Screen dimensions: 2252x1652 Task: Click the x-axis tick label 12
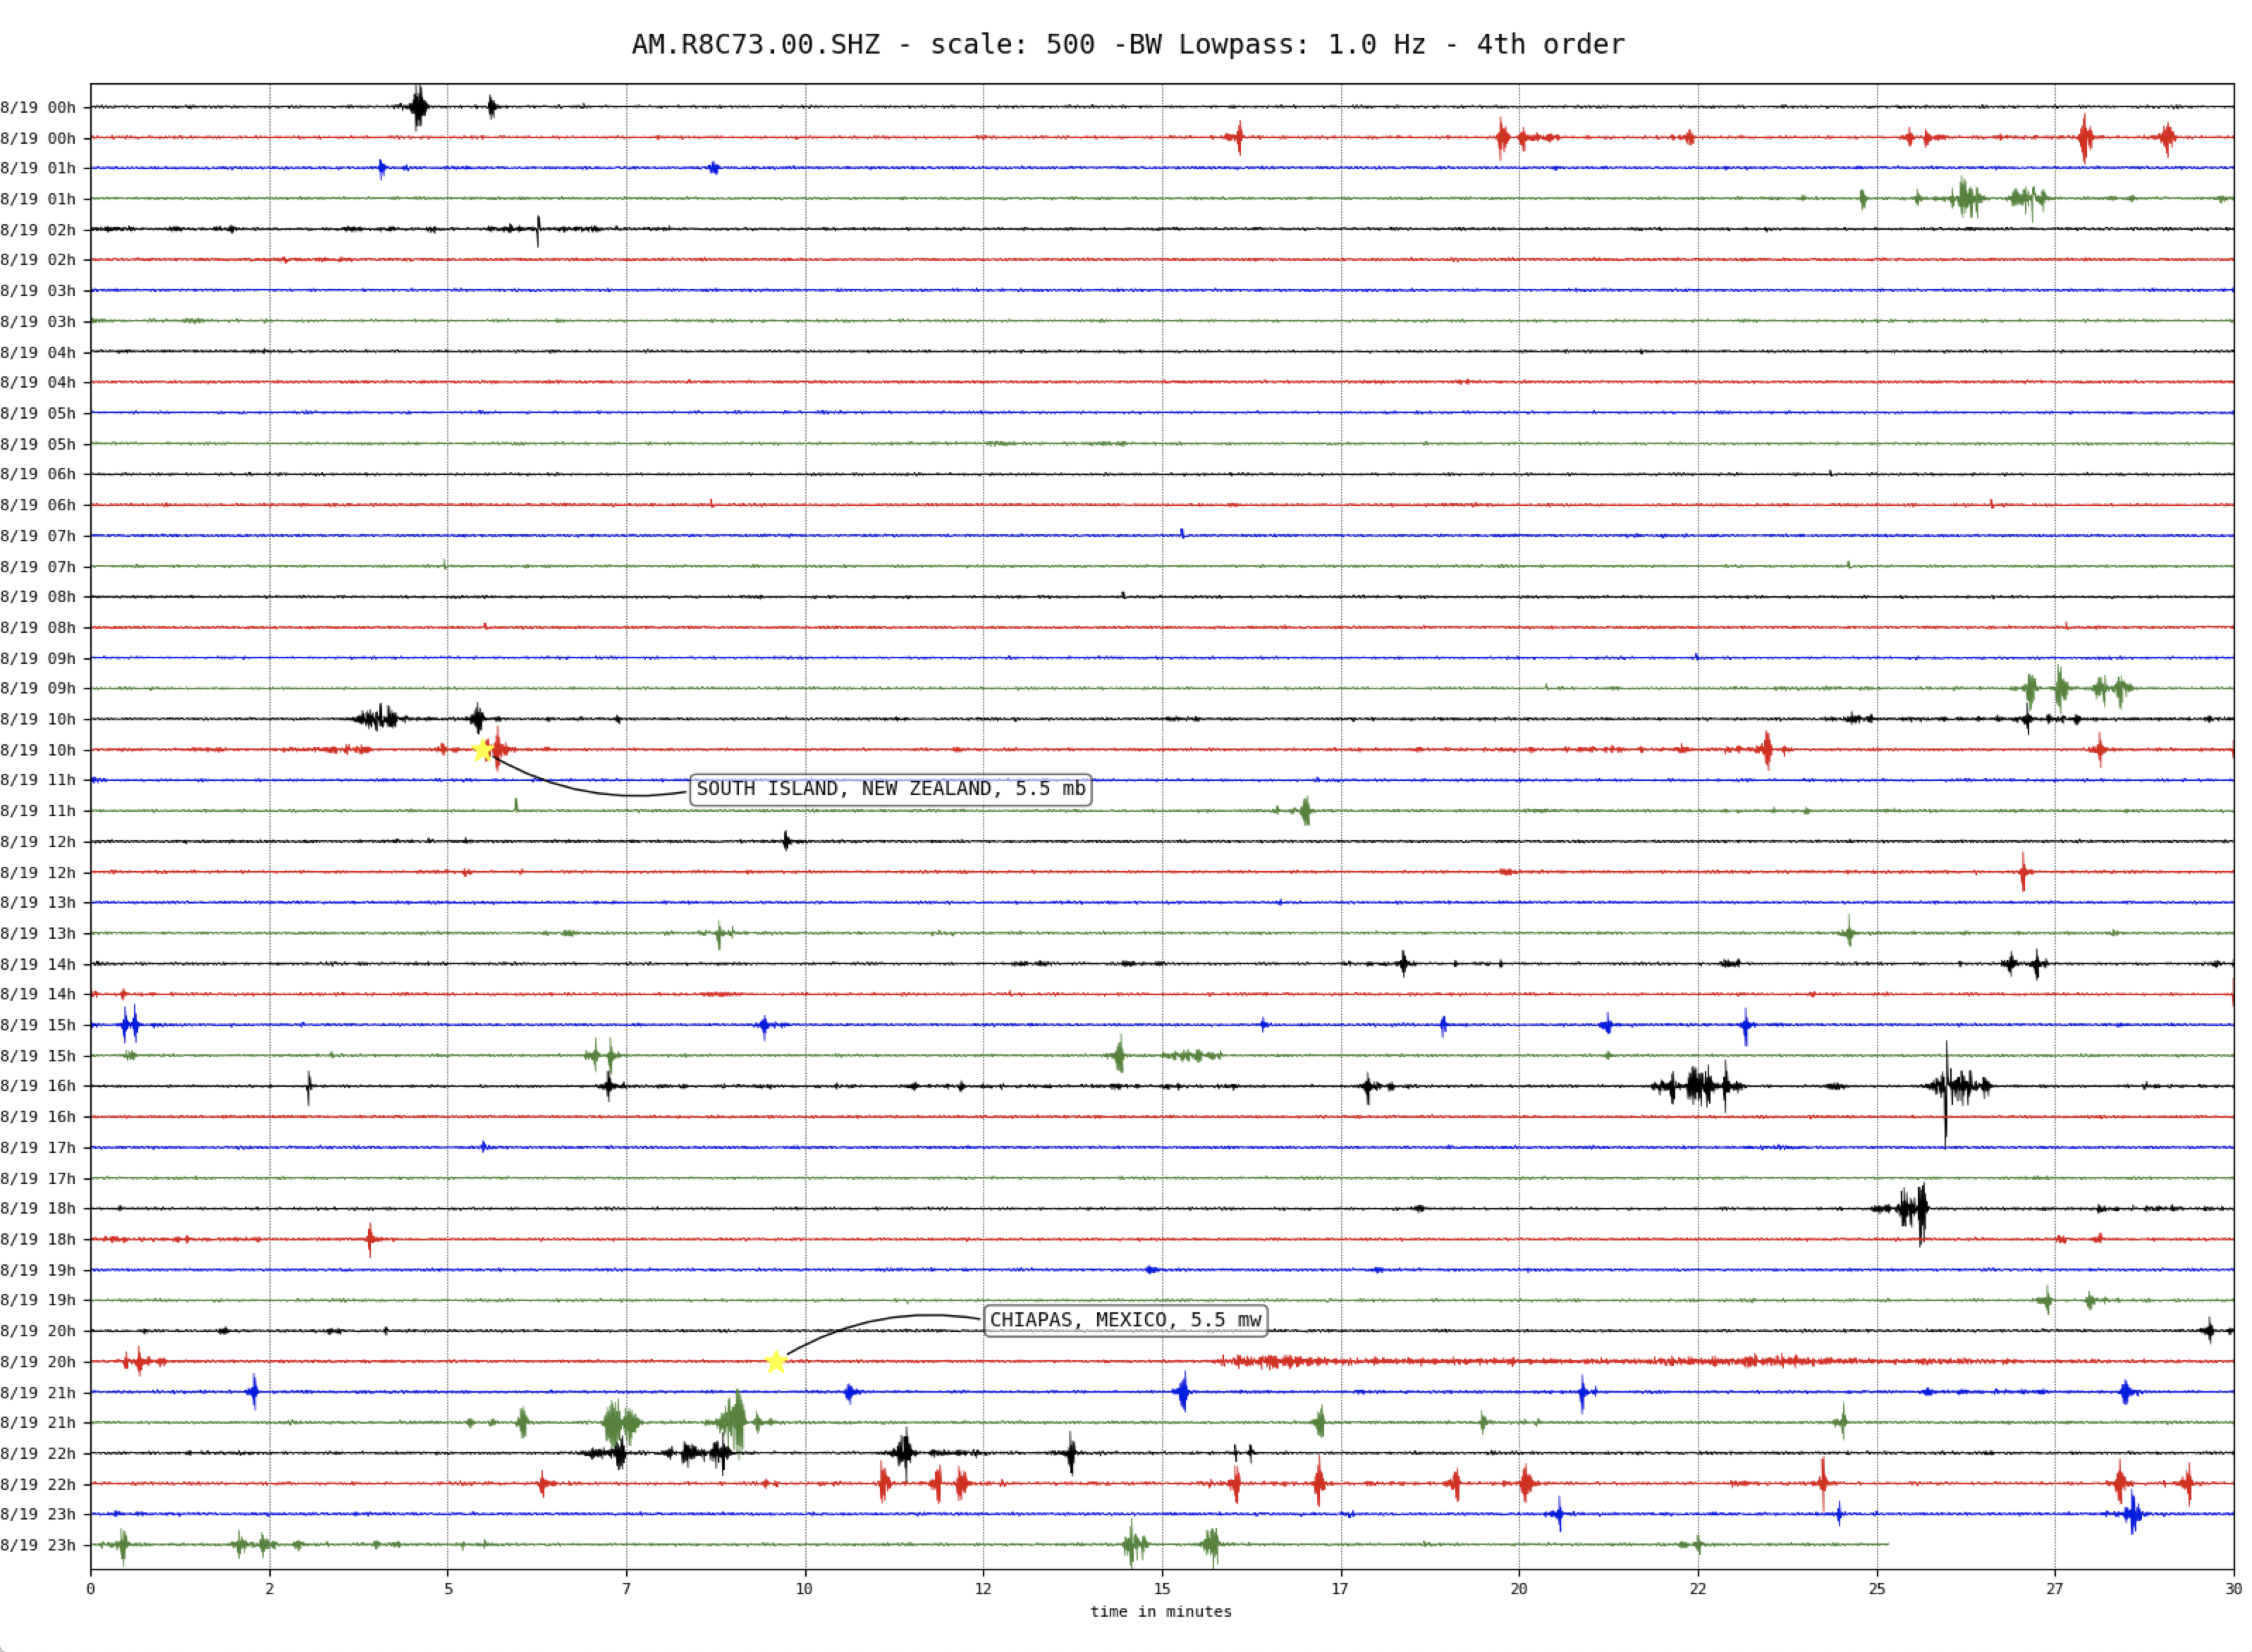click(x=984, y=1589)
